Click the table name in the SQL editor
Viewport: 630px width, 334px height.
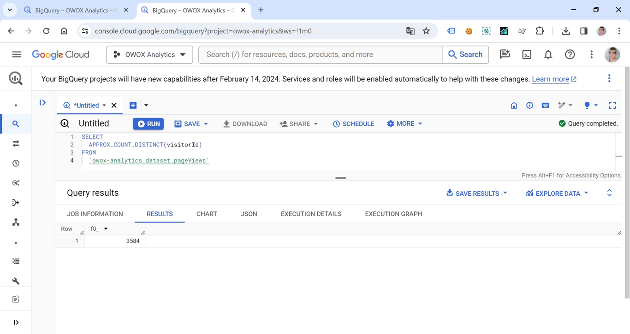pyautogui.click(x=149, y=160)
